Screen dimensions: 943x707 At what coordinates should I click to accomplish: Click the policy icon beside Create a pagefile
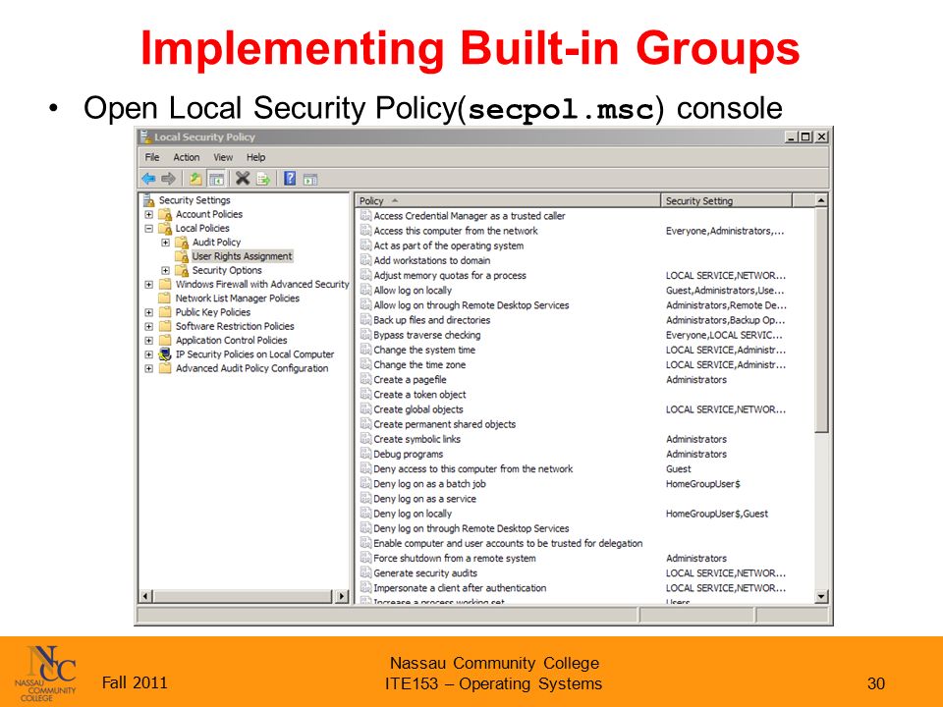(365, 379)
